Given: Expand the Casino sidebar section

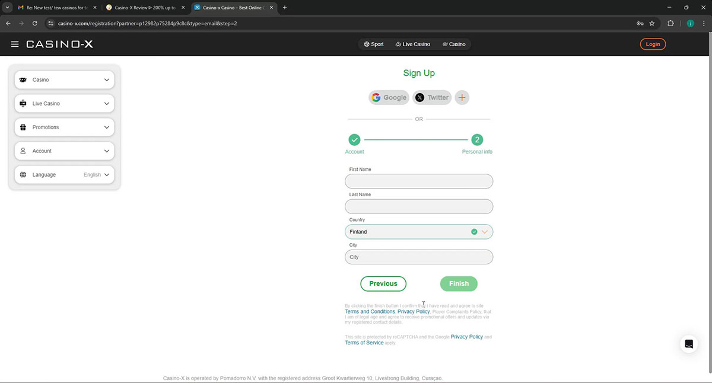Looking at the screenshot, I should coord(64,80).
